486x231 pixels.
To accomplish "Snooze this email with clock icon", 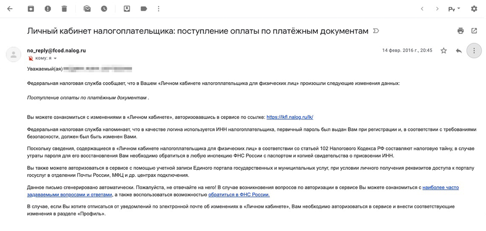I will [x=104, y=9].
